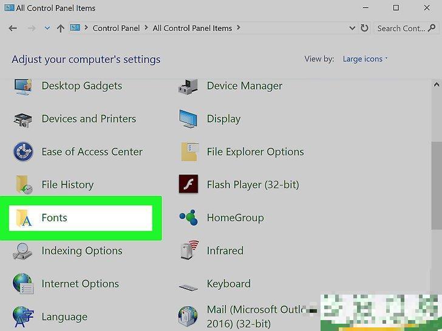This screenshot has height=331, width=442.
Task: Click the Indexing Options link
Action: tap(82, 251)
